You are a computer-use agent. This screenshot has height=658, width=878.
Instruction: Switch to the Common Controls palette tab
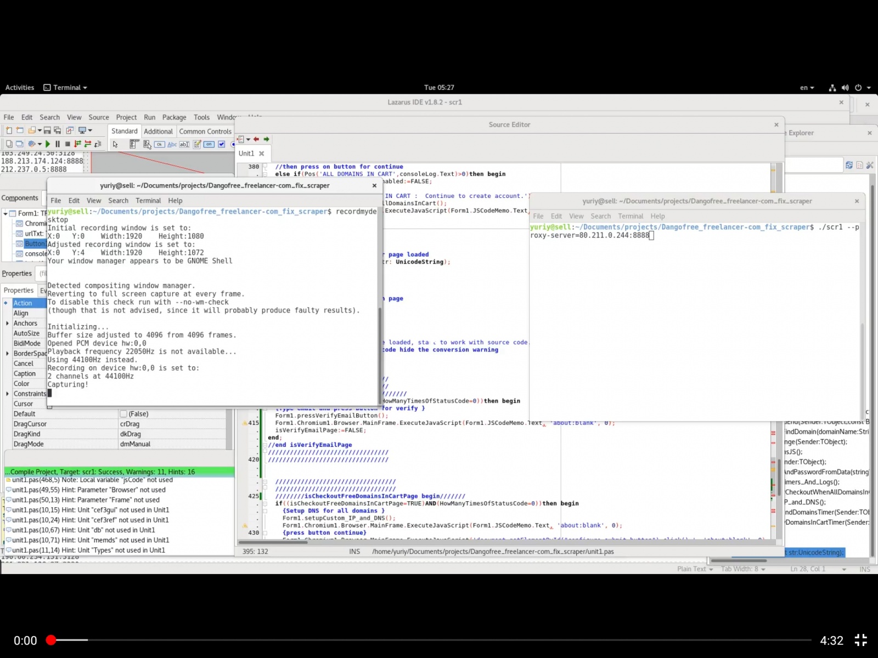coord(205,132)
